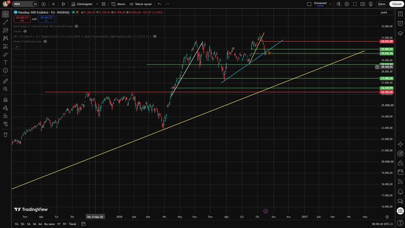Open the Fibonacci retracement tools
Viewport: 405px width, 228px height.
pyautogui.click(x=5, y=30)
